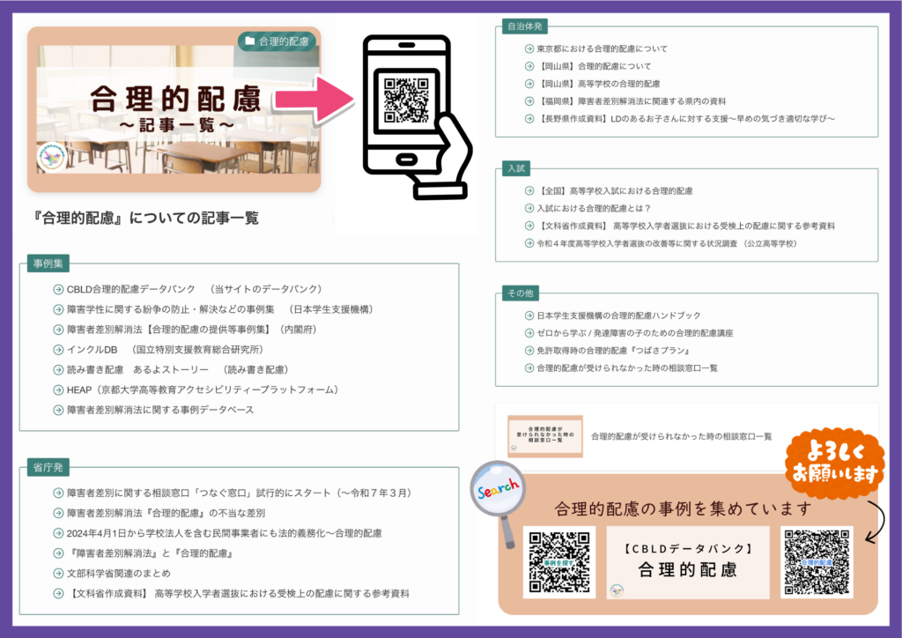The image size is (902, 638).
Task: Click the arrow icon beside CBLD合理的配慮データバンク
Action: coord(58,289)
